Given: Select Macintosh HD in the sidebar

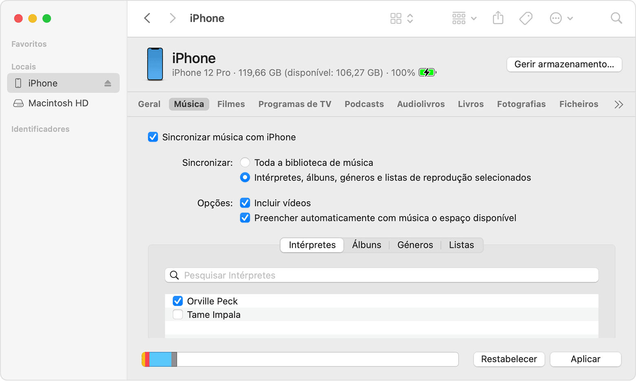Looking at the screenshot, I should tap(58, 103).
